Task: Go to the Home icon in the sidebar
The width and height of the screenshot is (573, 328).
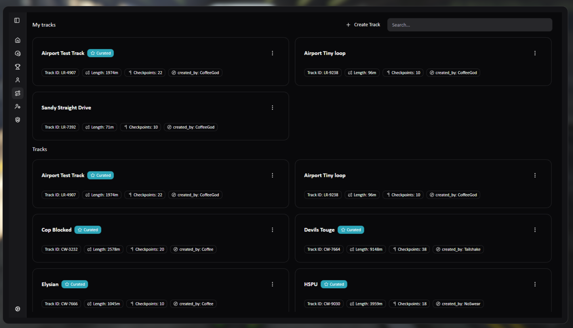Action: 18,40
